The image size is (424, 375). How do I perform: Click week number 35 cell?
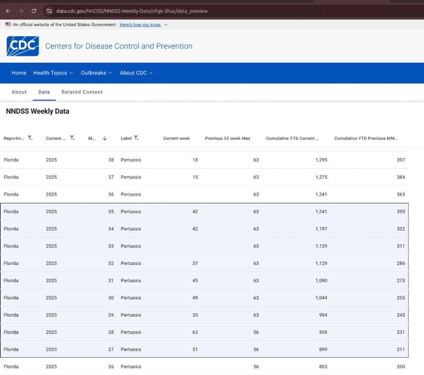tap(111, 211)
